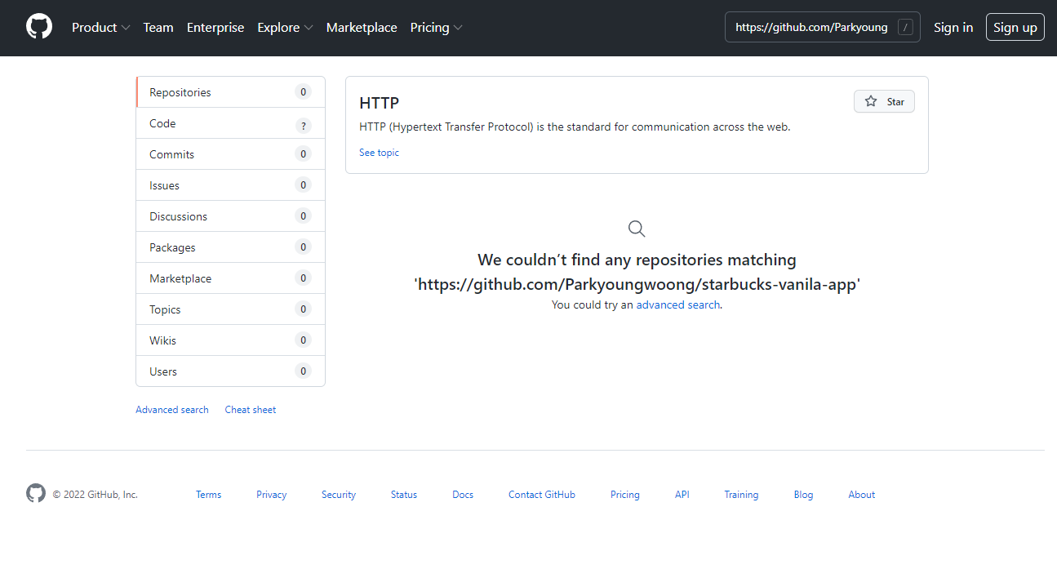Open Security link in footer
The width and height of the screenshot is (1057, 569).
(x=339, y=495)
